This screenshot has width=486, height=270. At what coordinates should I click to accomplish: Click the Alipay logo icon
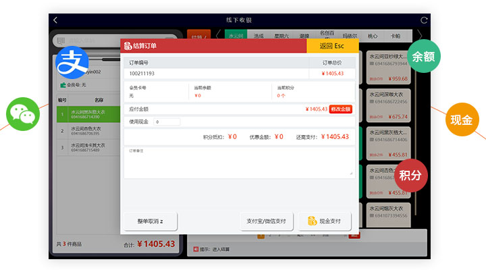point(72,63)
